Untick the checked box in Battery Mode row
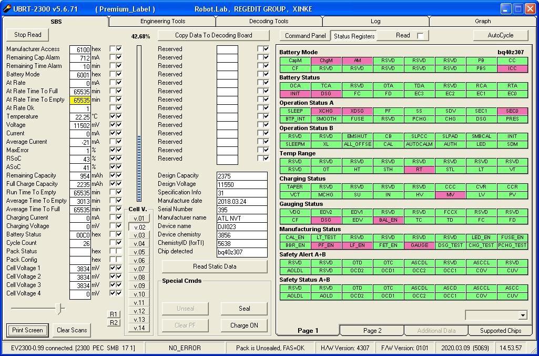 coord(119,74)
